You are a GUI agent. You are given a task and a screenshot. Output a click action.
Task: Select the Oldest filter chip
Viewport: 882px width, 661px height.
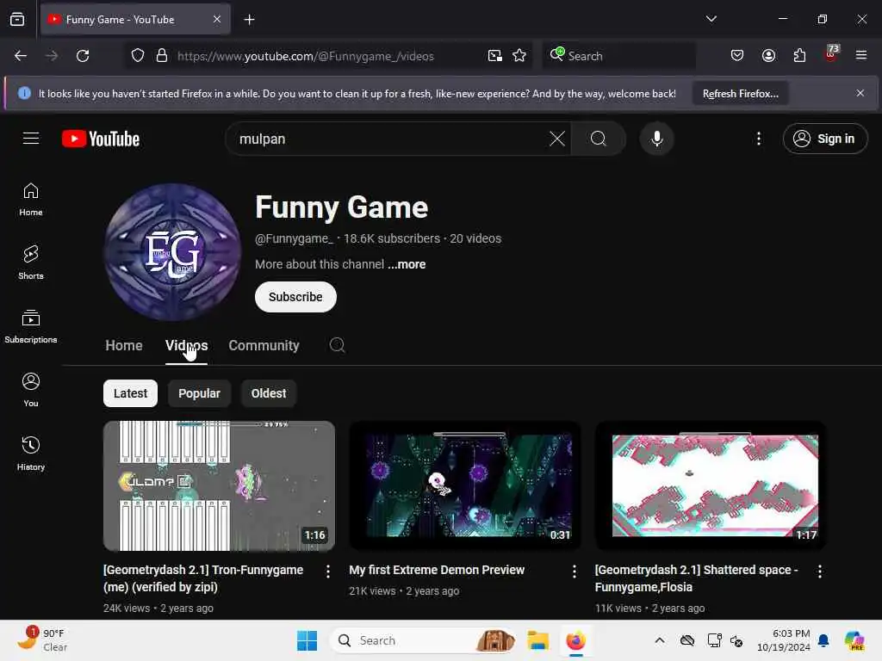coord(269,393)
